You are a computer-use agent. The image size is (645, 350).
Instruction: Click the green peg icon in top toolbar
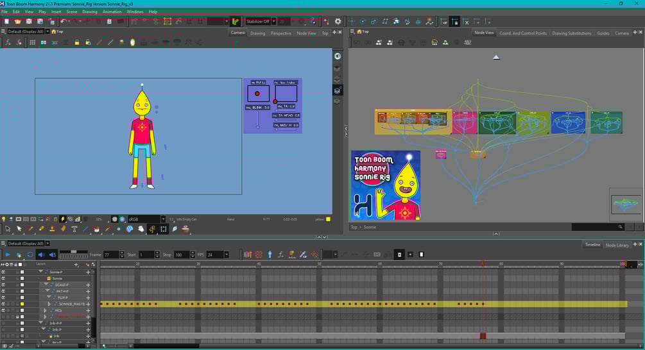point(236,21)
